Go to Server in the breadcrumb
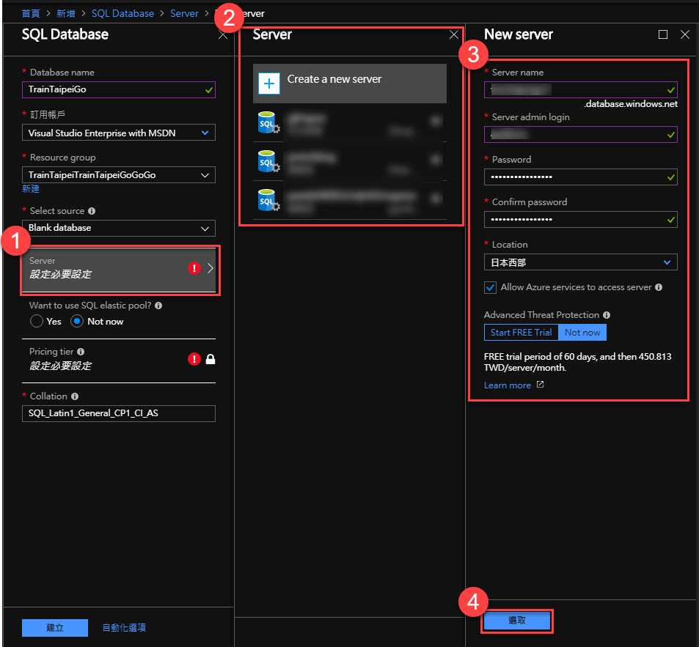The image size is (699, 647). pos(184,13)
